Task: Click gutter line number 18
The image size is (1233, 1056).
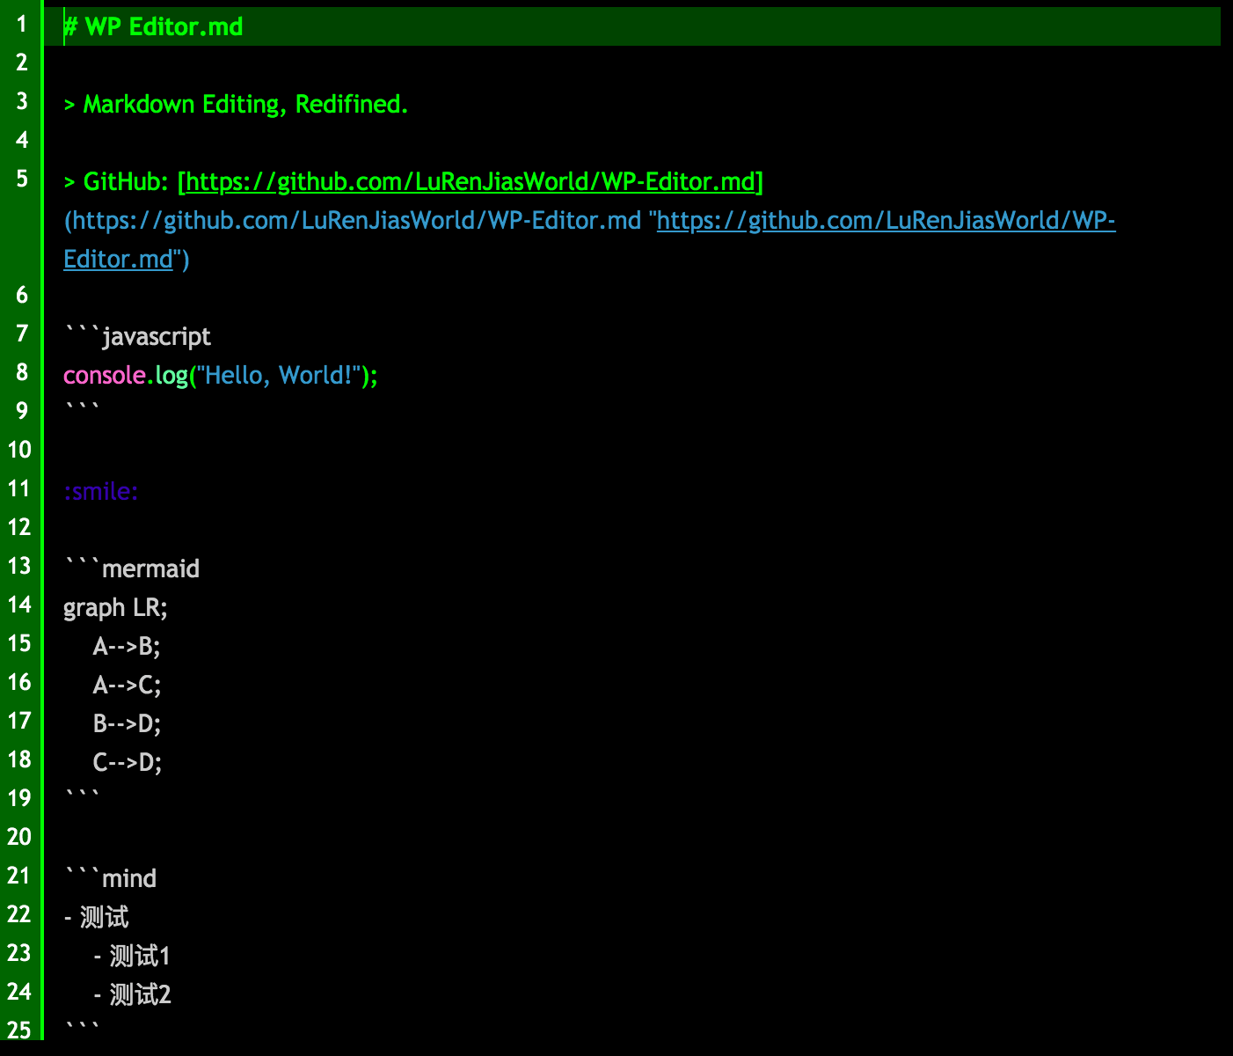Action: tap(19, 759)
